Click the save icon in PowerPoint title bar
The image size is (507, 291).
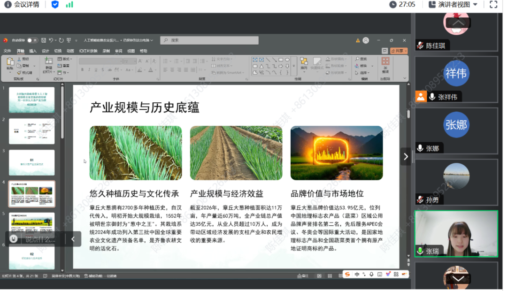coord(44,40)
